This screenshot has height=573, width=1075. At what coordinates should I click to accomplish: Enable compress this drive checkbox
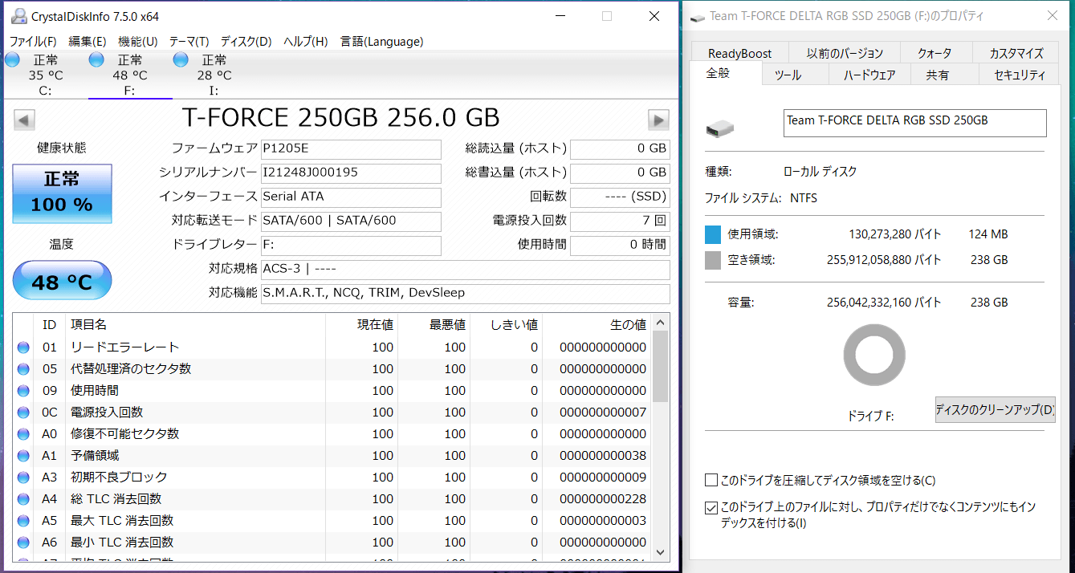click(x=711, y=481)
